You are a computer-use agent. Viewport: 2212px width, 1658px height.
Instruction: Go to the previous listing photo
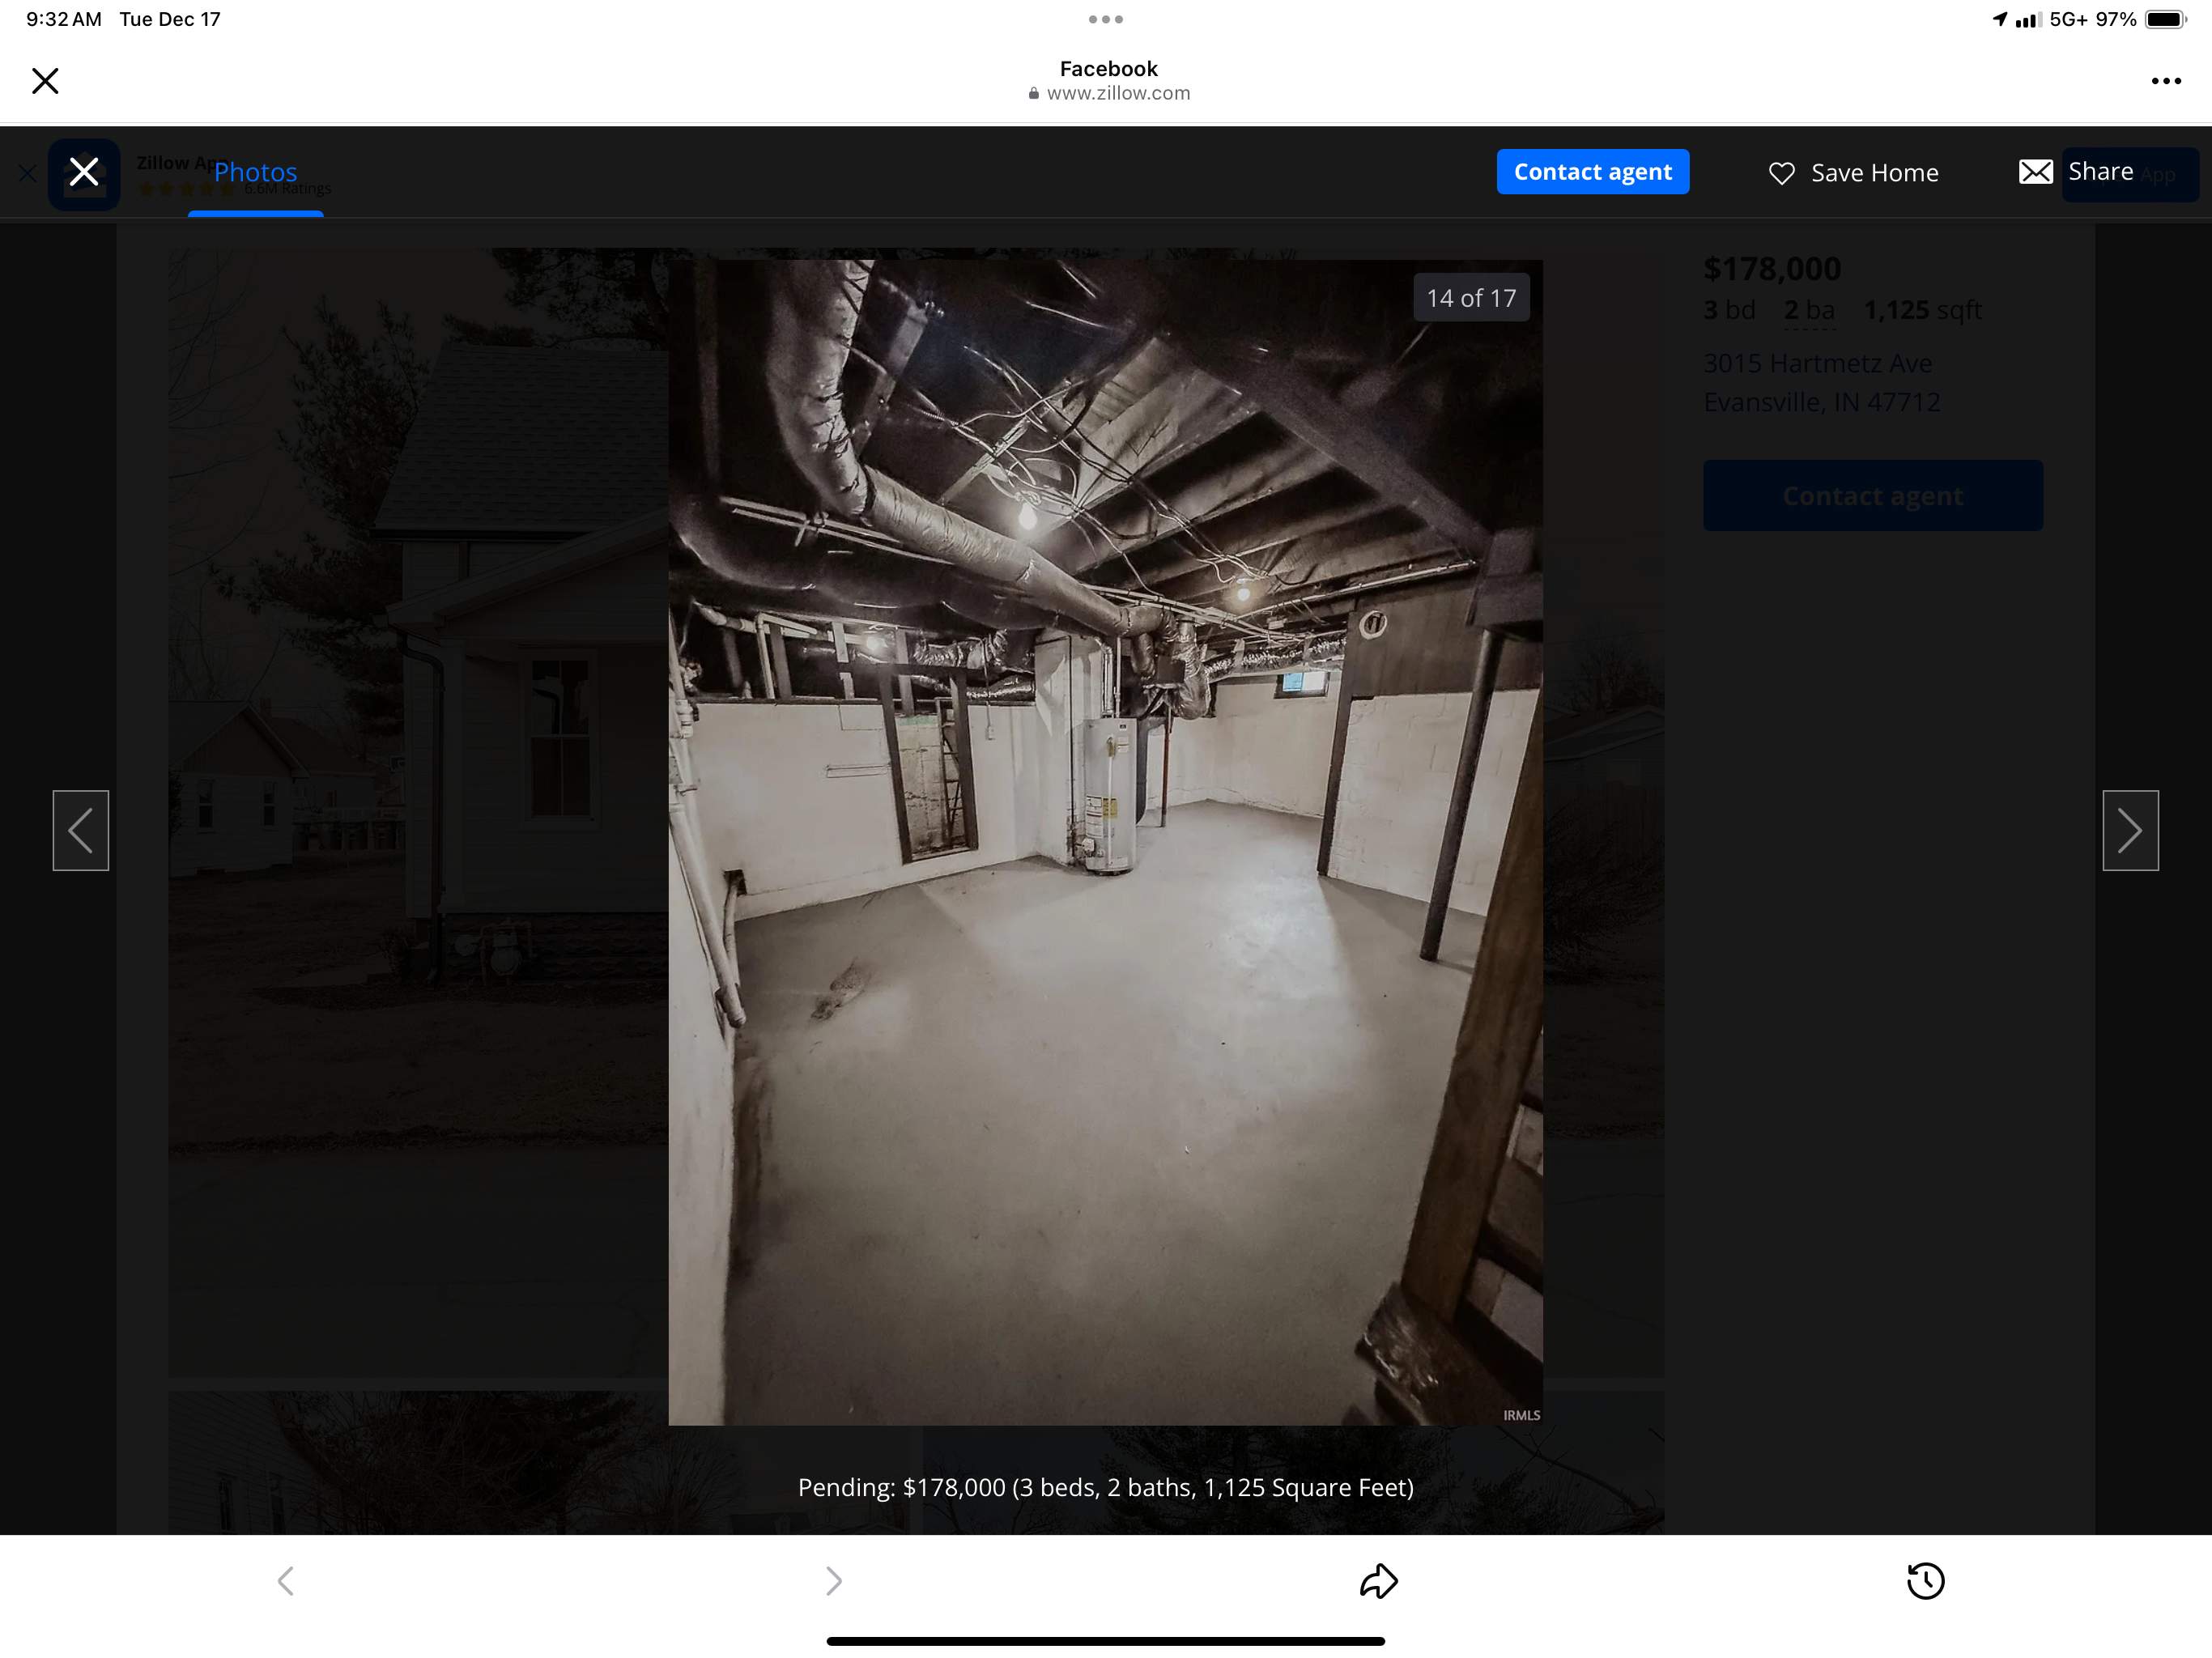point(81,830)
